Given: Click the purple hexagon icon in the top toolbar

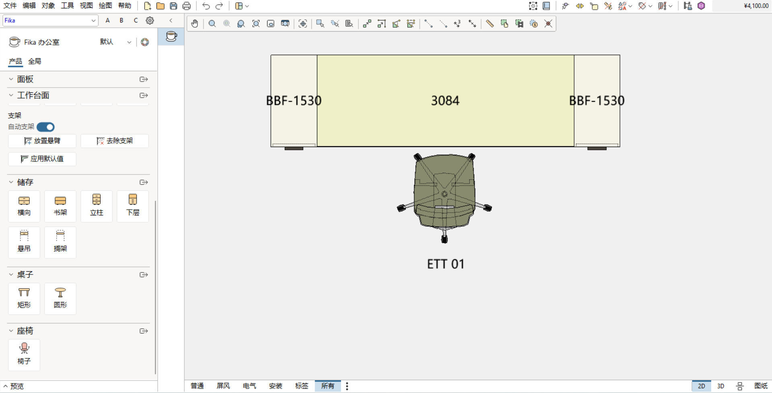Looking at the screenshot, I should click(x=701, y=6).
